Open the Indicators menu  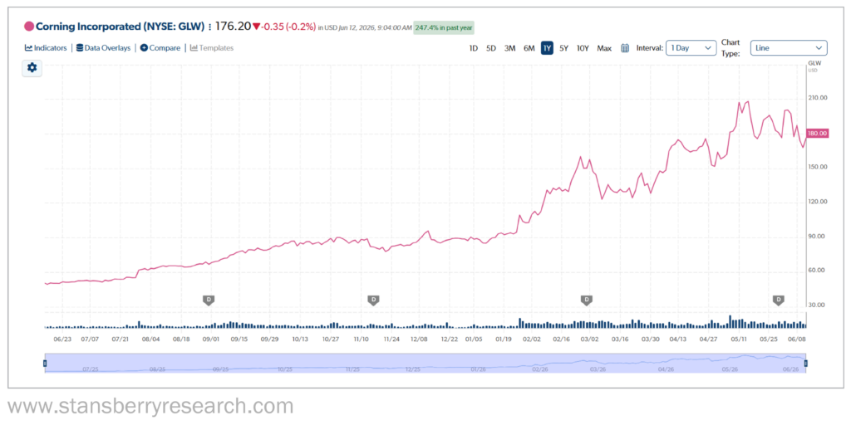[x=46, y=47]
